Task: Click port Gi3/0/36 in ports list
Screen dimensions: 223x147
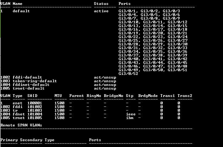Action: (x=177, y=52)
